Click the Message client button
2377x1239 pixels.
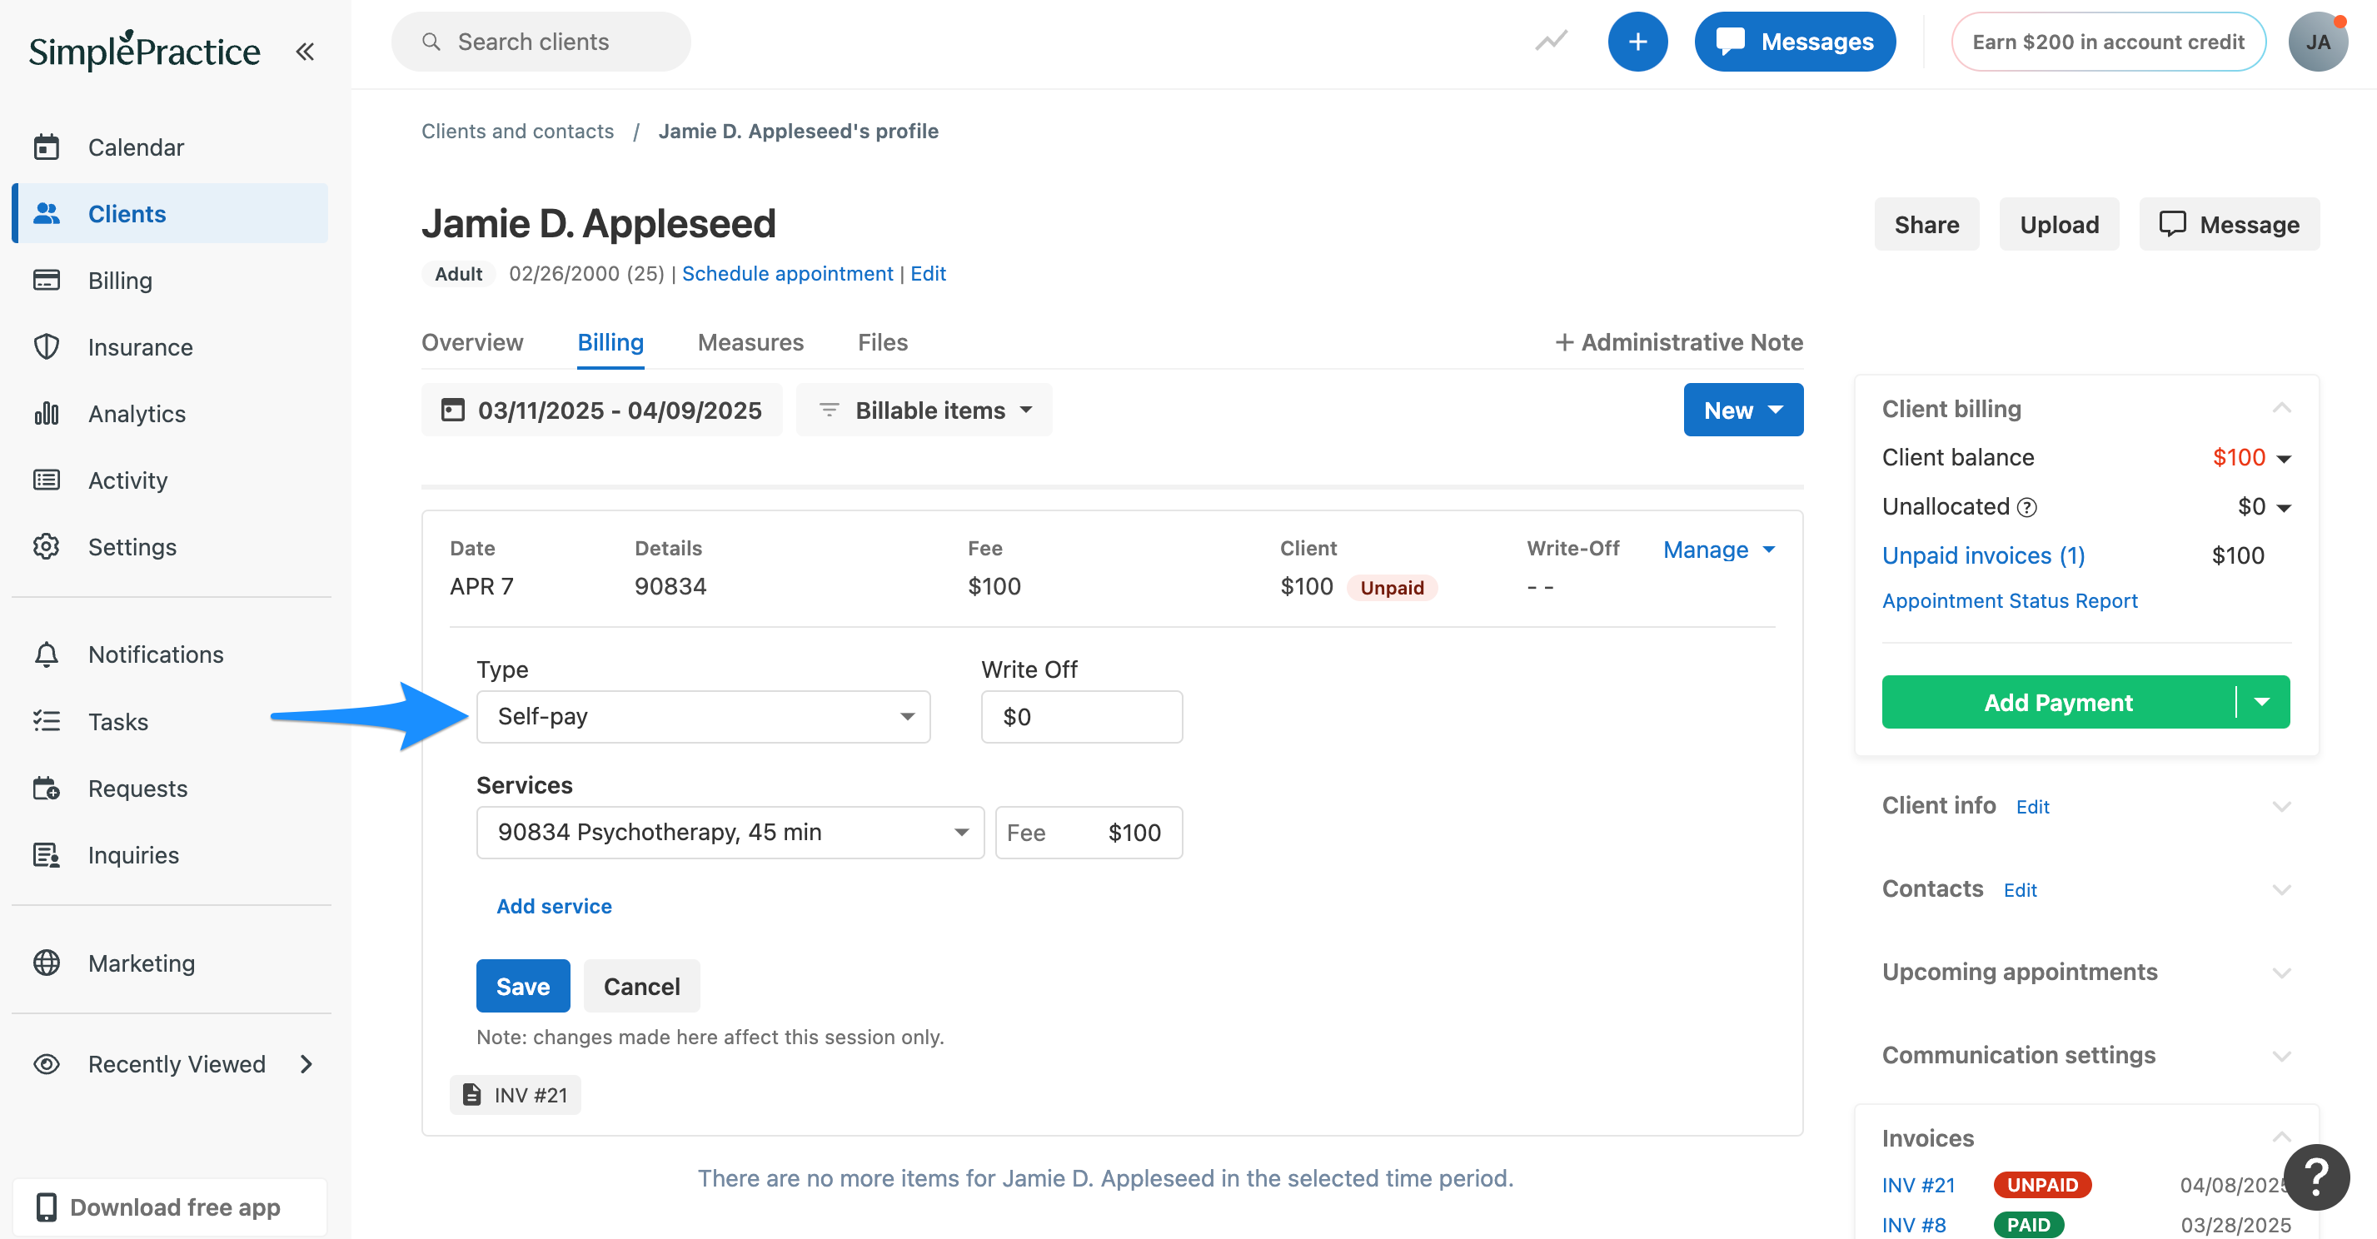pyautogui.click(x=2230, y=224)
